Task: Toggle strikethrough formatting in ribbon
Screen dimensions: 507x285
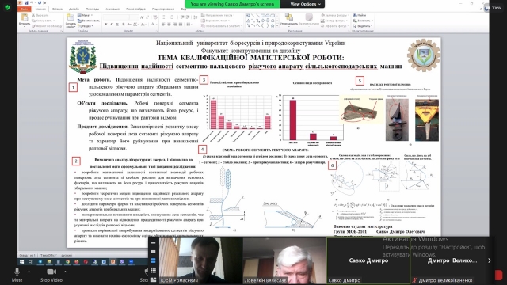Action: pyautogui.click(x=129, y=25)
